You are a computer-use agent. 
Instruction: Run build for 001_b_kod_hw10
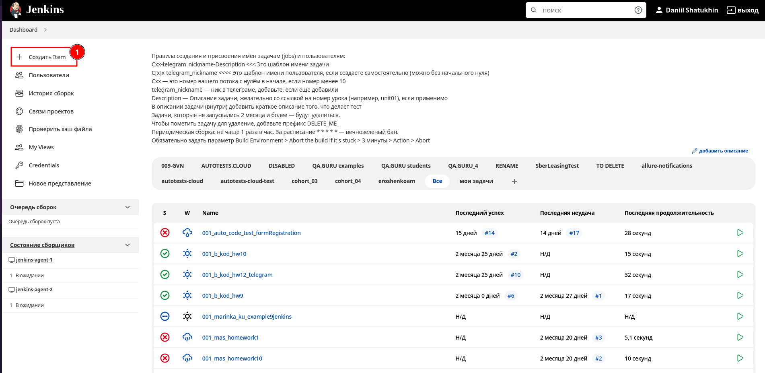point(740,253)
